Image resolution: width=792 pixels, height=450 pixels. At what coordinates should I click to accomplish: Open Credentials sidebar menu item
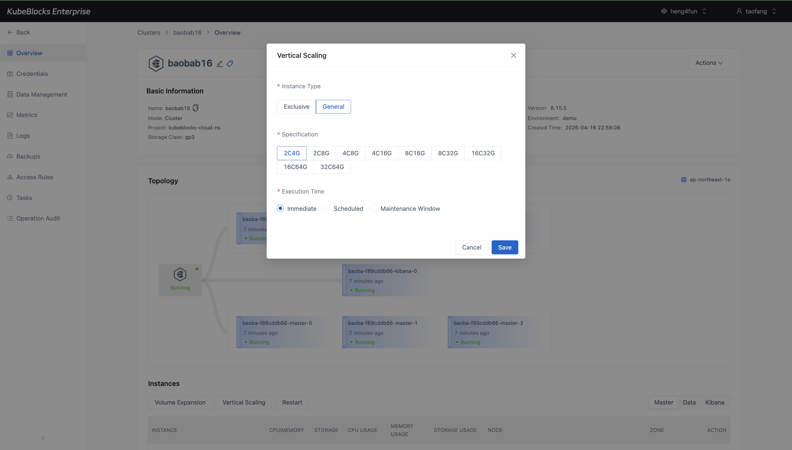(x=43, y=74)
